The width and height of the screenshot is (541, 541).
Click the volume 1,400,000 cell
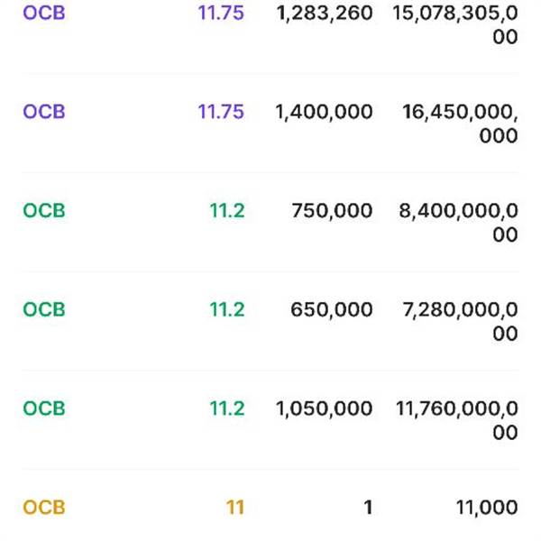pyautogui.click(x=322, y=112)
